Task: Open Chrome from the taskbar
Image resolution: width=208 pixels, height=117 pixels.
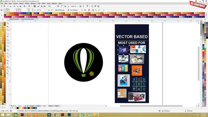Action: (56, 115)
